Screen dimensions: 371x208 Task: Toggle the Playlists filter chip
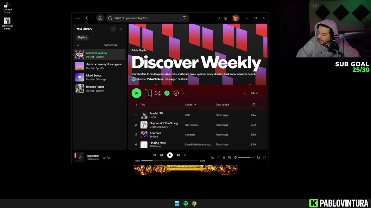click(x=82, y=37)
